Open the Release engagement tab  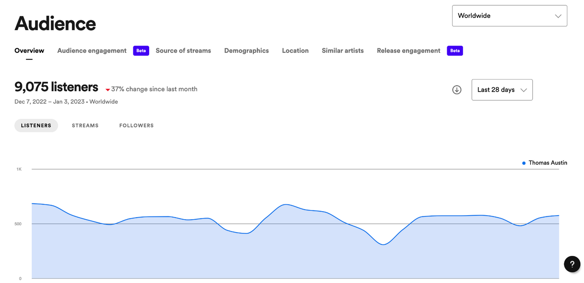click(x=408, y=50)
